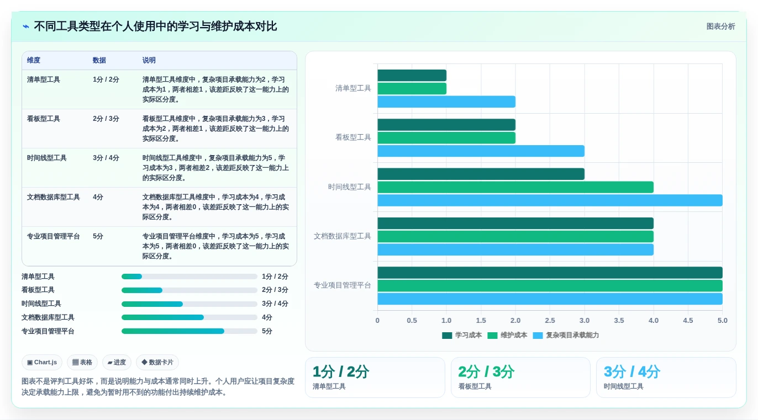
Task: Click the 文档数据库型工具 progress bar
Action: [x=189, y=317]
